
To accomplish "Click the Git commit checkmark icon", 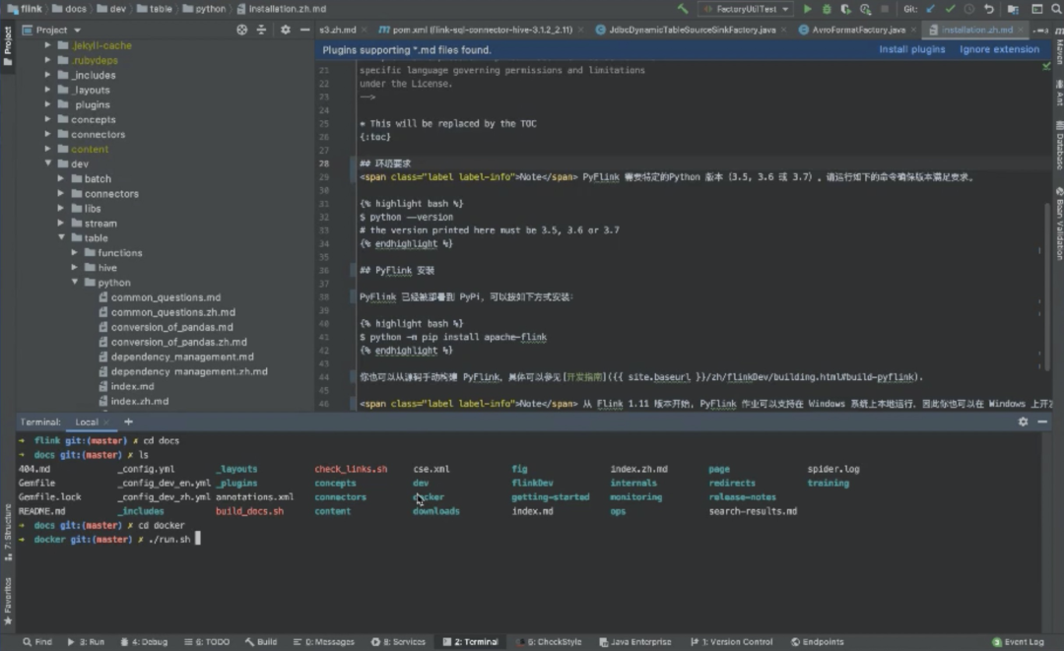I will click(x=950, y=9).
